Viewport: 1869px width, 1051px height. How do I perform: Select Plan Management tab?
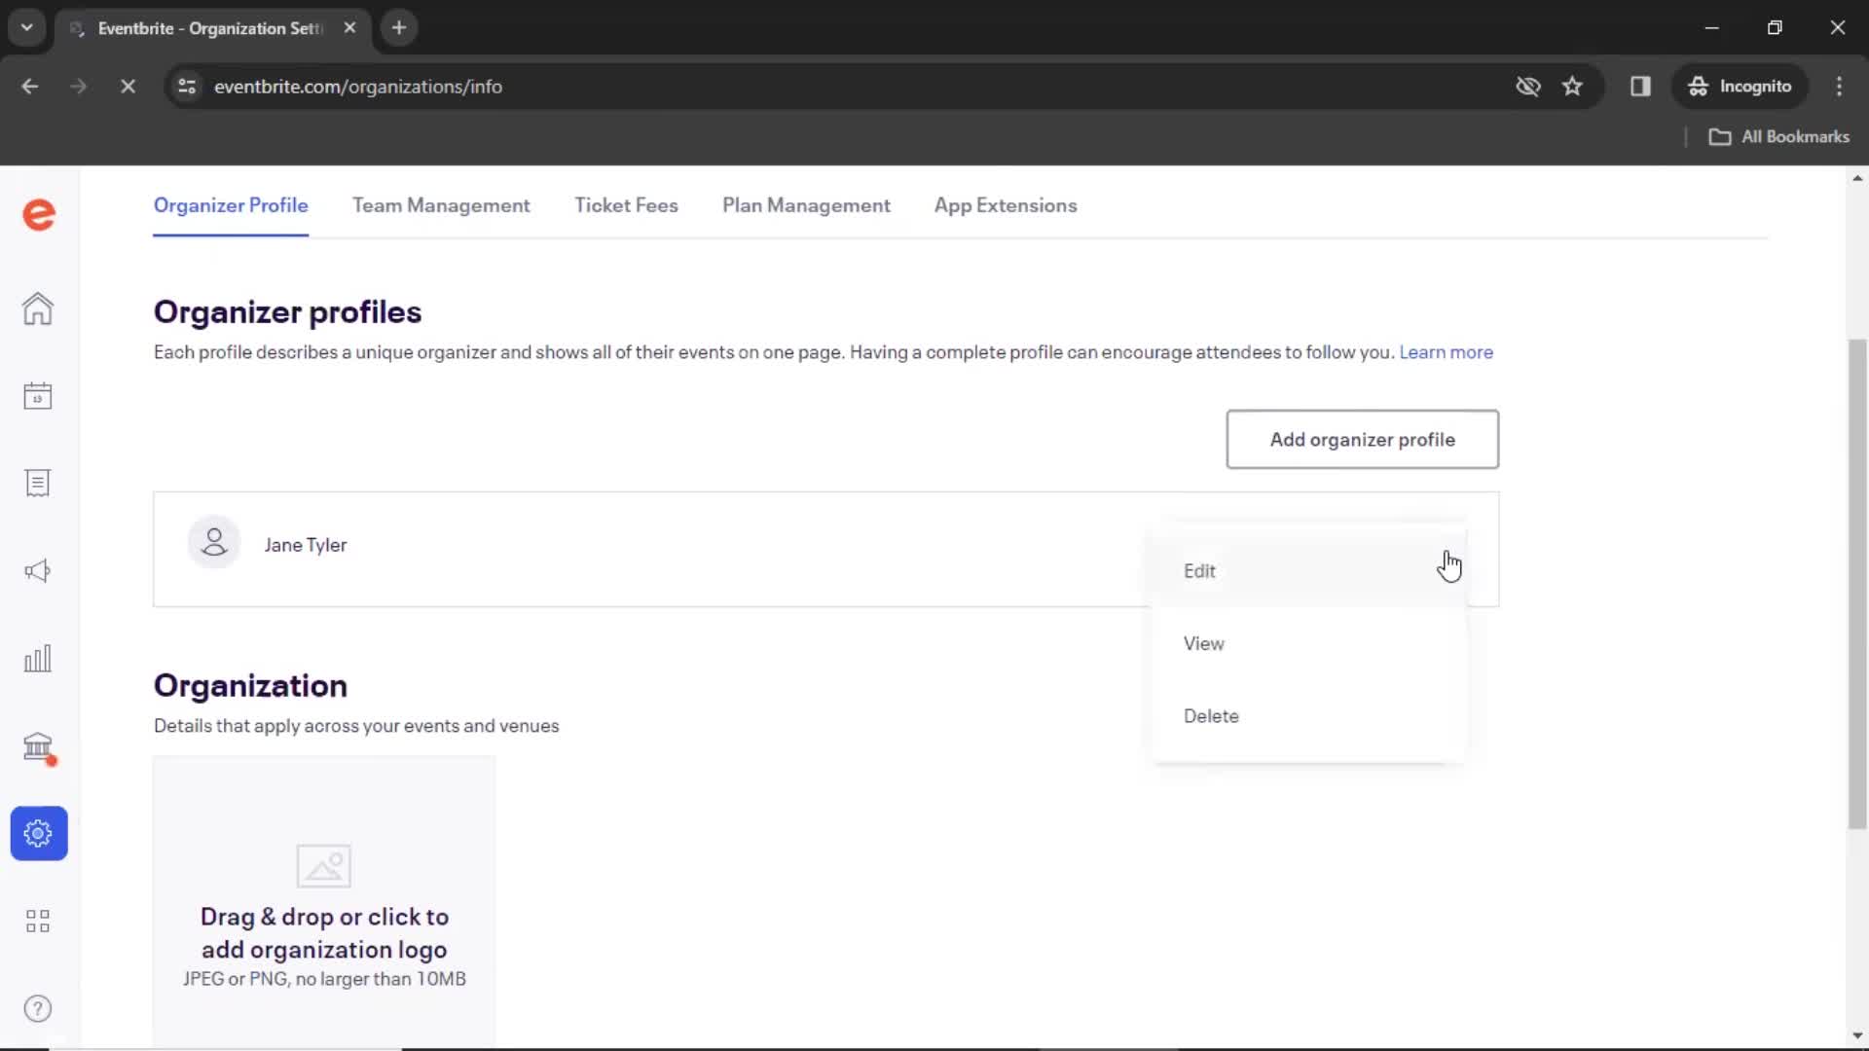click(x=806, y=205)
